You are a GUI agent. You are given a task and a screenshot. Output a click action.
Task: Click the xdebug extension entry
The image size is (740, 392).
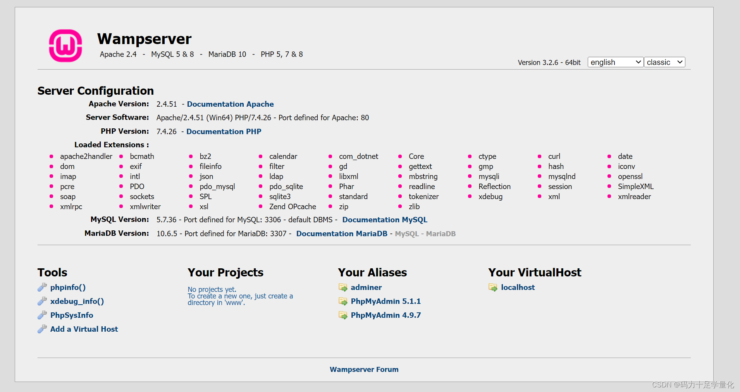[x=490, y=196]
